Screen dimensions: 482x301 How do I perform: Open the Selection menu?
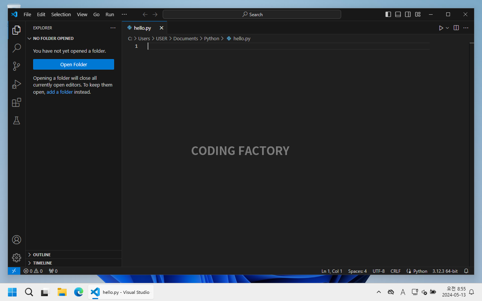pyautogui.click(x=61, y=14)
